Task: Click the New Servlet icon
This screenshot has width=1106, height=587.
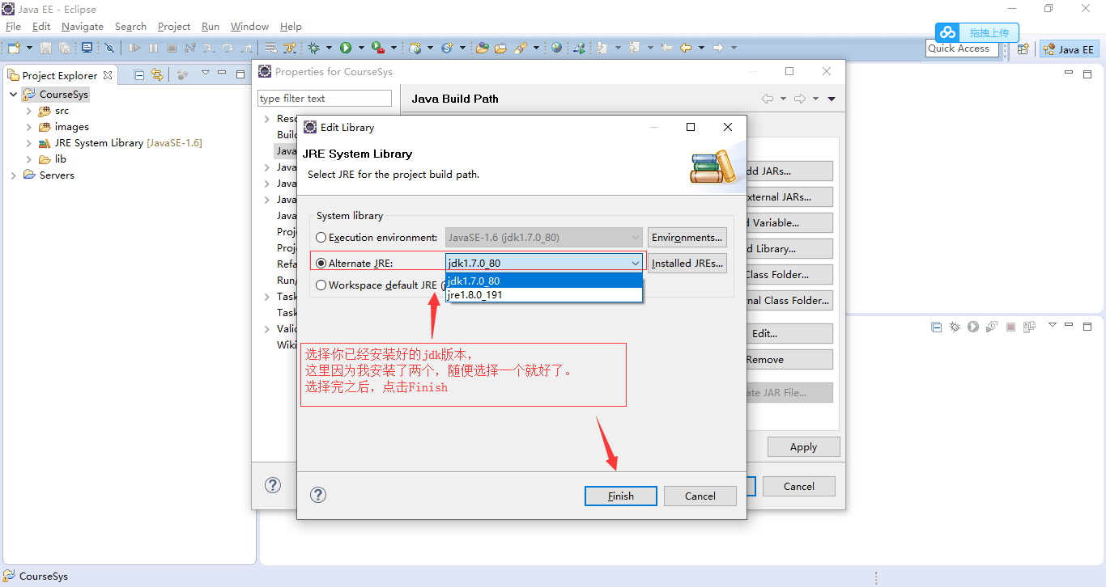Action: pyautogui.click(x=447, y=48)
